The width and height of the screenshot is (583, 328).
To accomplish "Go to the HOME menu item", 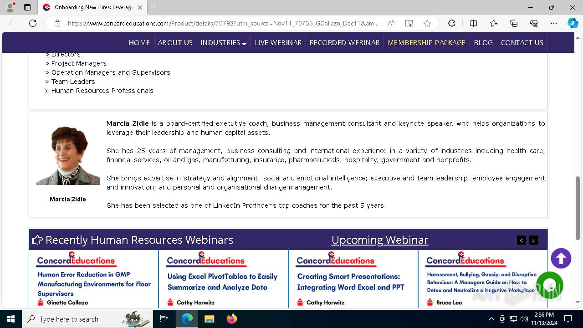I will 139,42.
